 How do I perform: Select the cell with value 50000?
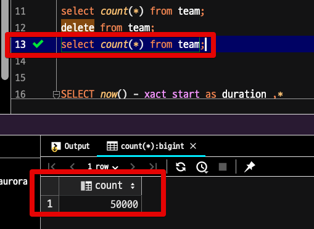[x=101, y=204]
